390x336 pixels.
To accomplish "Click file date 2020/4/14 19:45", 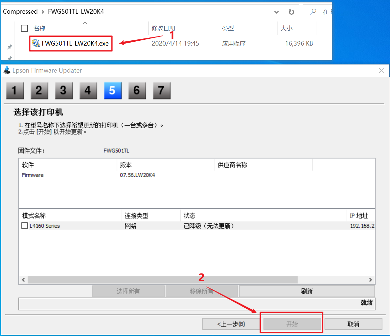I will pyautogui.click(x=175, y=43).
